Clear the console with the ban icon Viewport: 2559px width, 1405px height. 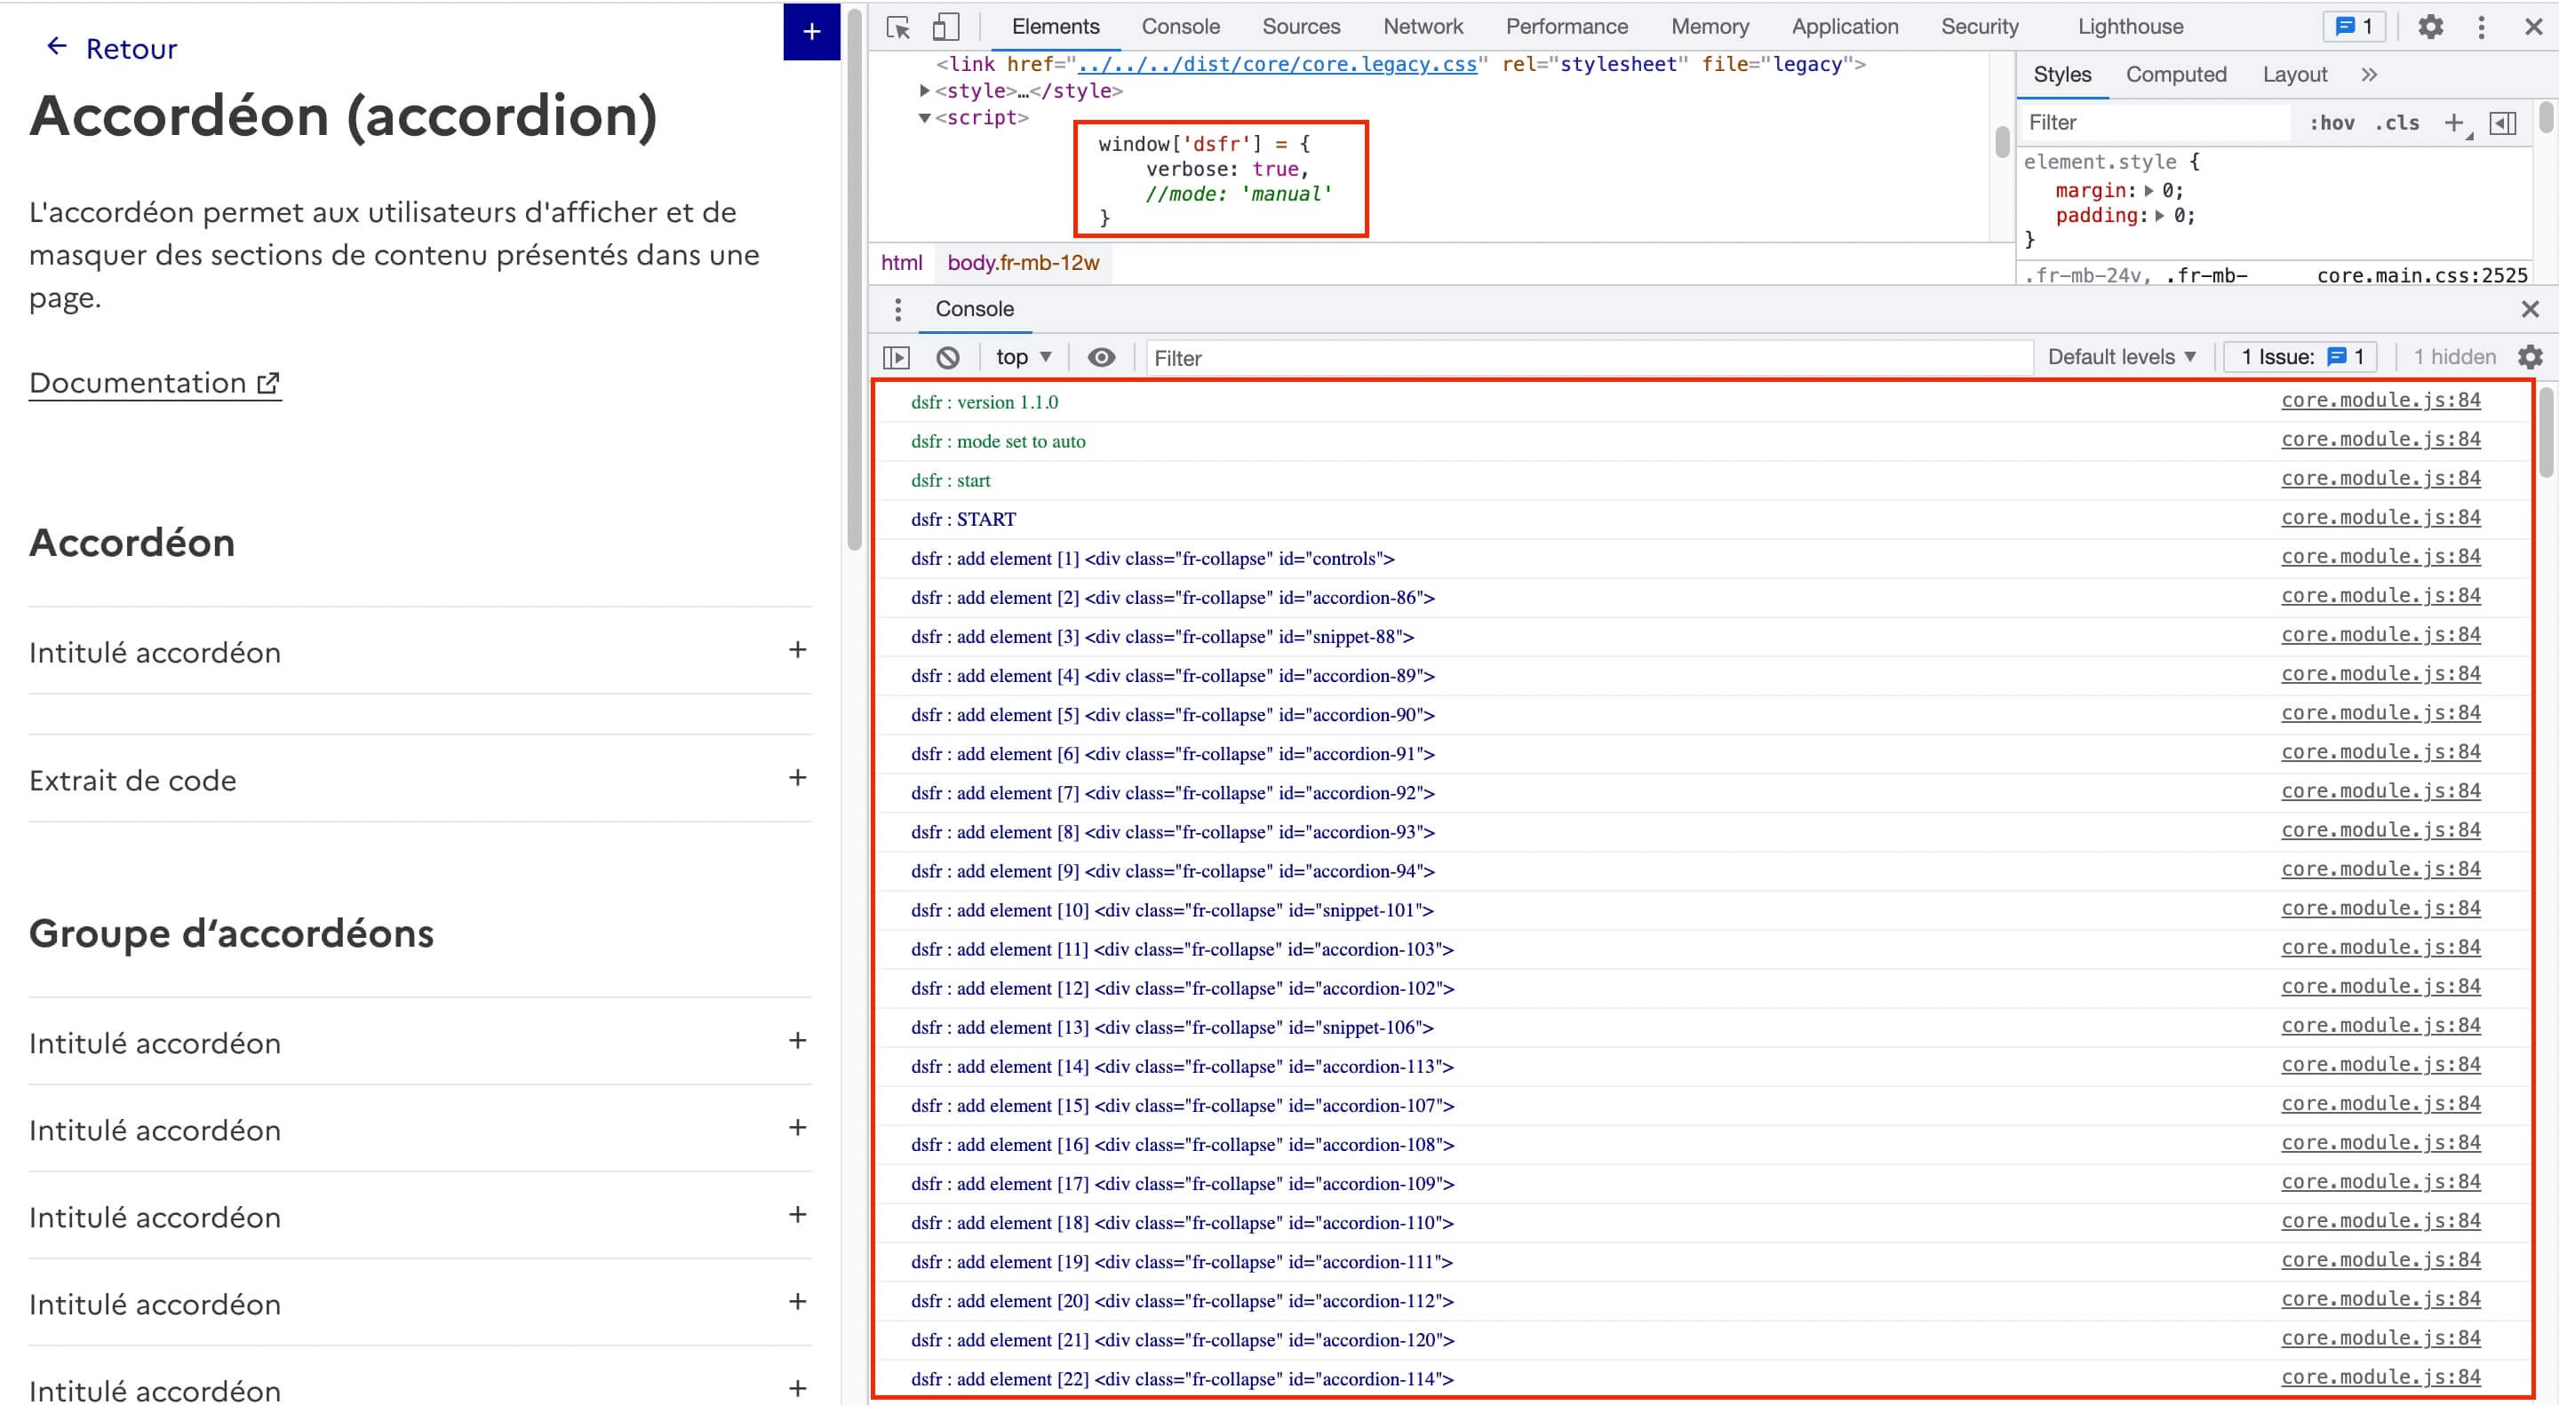pos(948,357)
